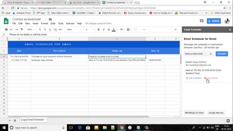
Task: Rename the Untitled spreadsheet title
Action: tap(27, 19)
